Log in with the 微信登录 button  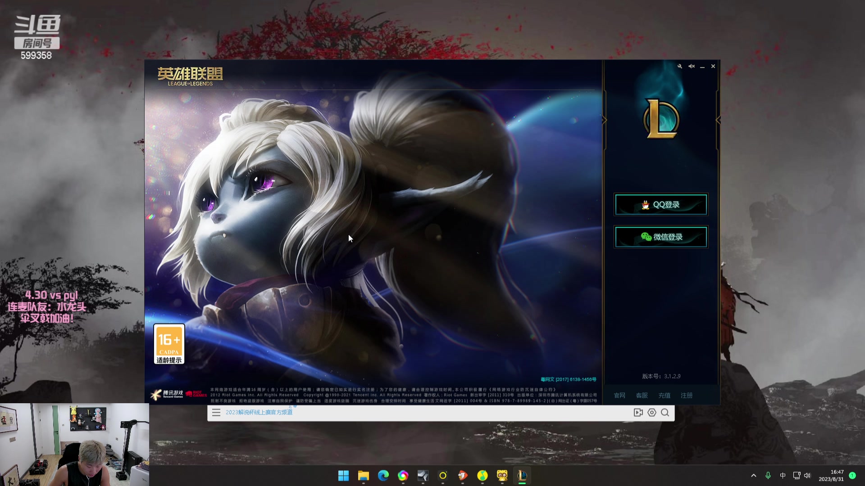pos(661,237)
